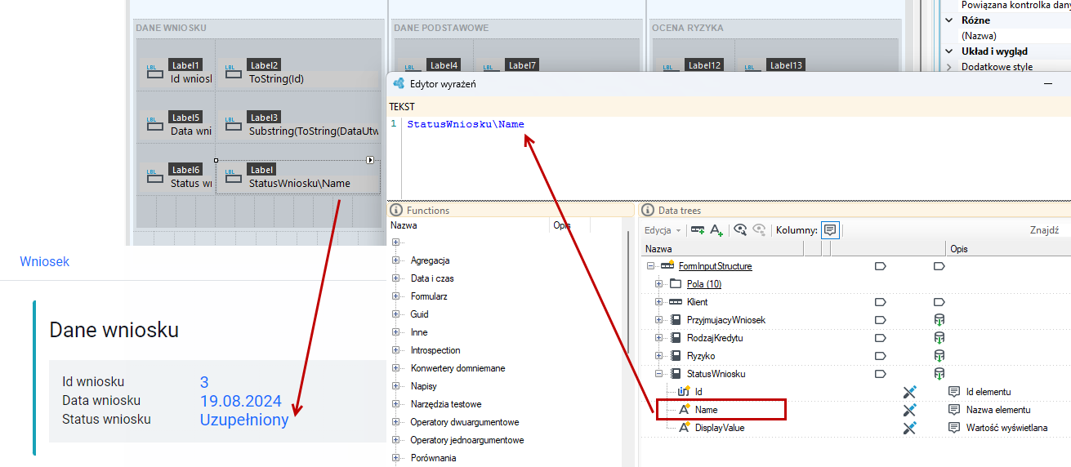
Task: Expand the Klient tree node
Action: point(659,302)
